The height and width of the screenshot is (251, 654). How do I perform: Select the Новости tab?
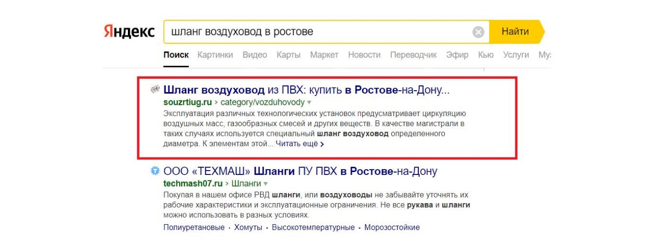pyautogui.click(x=364, y=55)
